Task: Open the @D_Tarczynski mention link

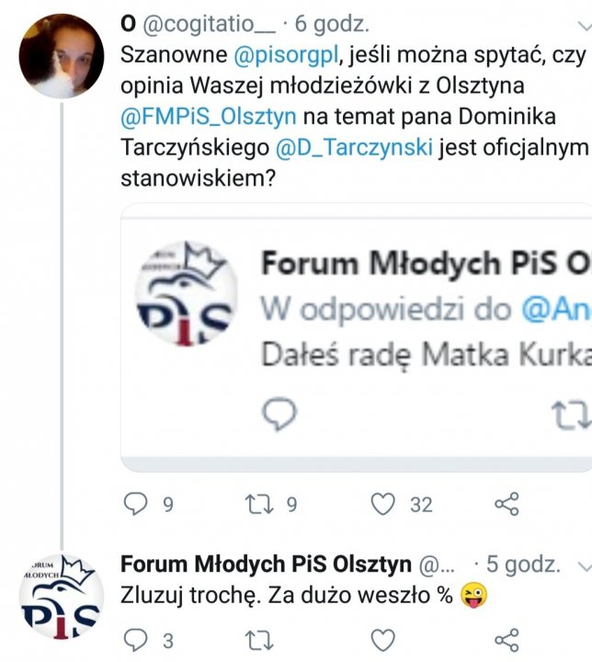Action: coord(354,148)
